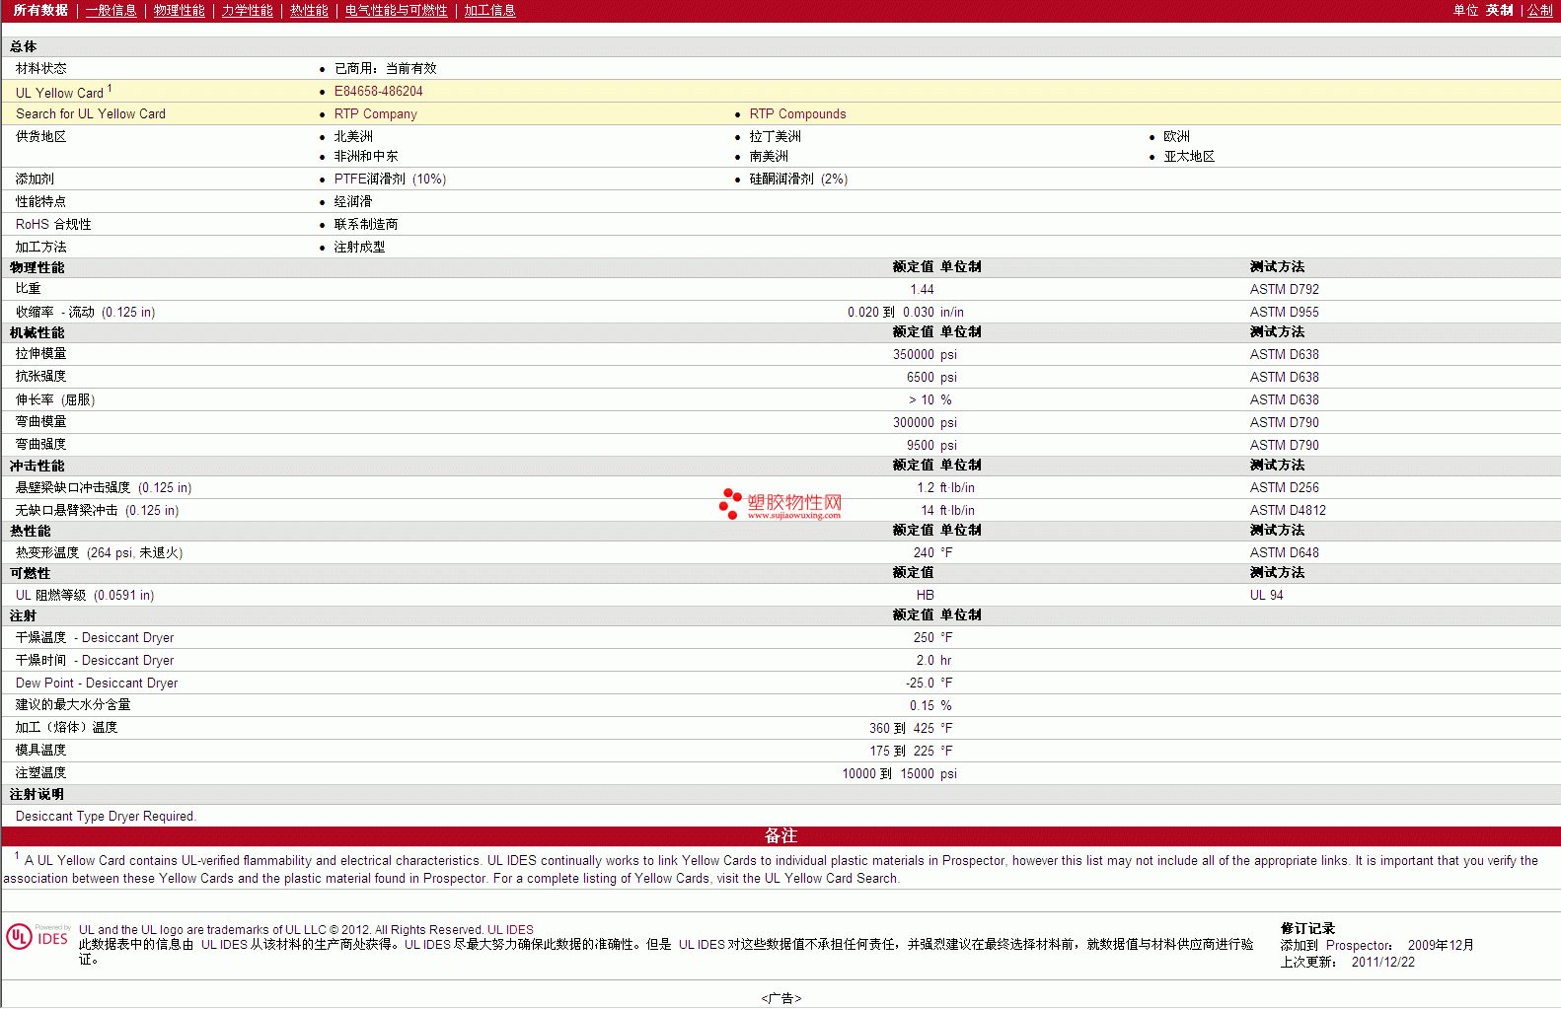This screenshot has width=1561, height=1009.
Task: Click the 注射成型 processing method
Action: (x=359, y=247)
